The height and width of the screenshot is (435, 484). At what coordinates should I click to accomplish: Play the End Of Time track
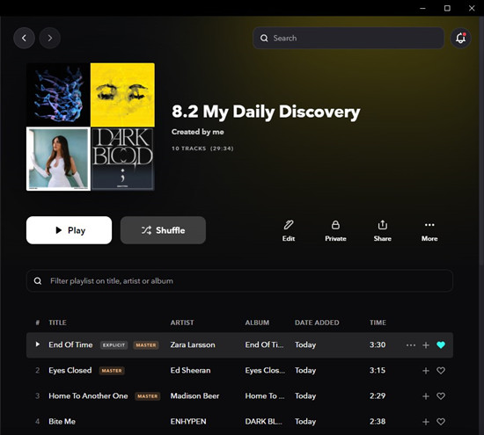(x=37, y=344)
